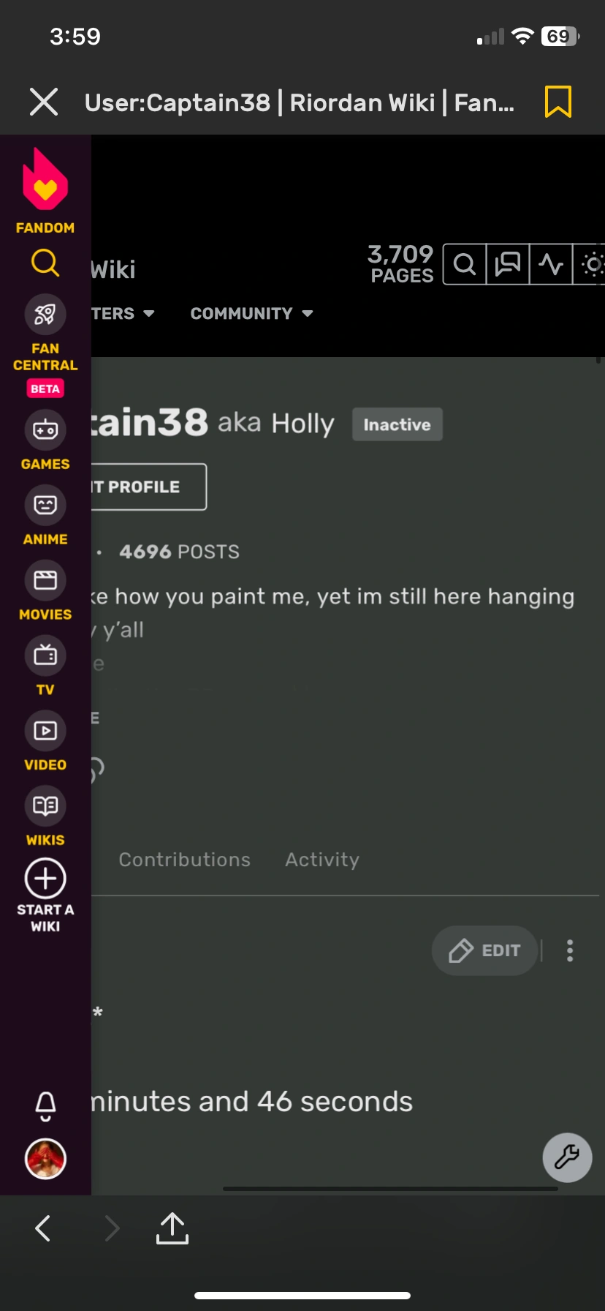This screenshot has height=1311, width=605.
Task: Open the Anime section icon
Action: point(45,505)
